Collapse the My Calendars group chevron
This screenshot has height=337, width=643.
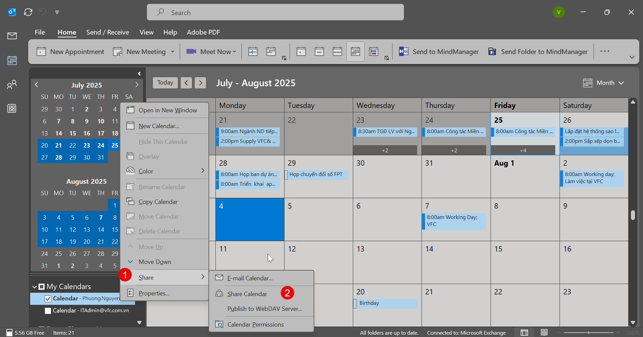click(35, 287)
